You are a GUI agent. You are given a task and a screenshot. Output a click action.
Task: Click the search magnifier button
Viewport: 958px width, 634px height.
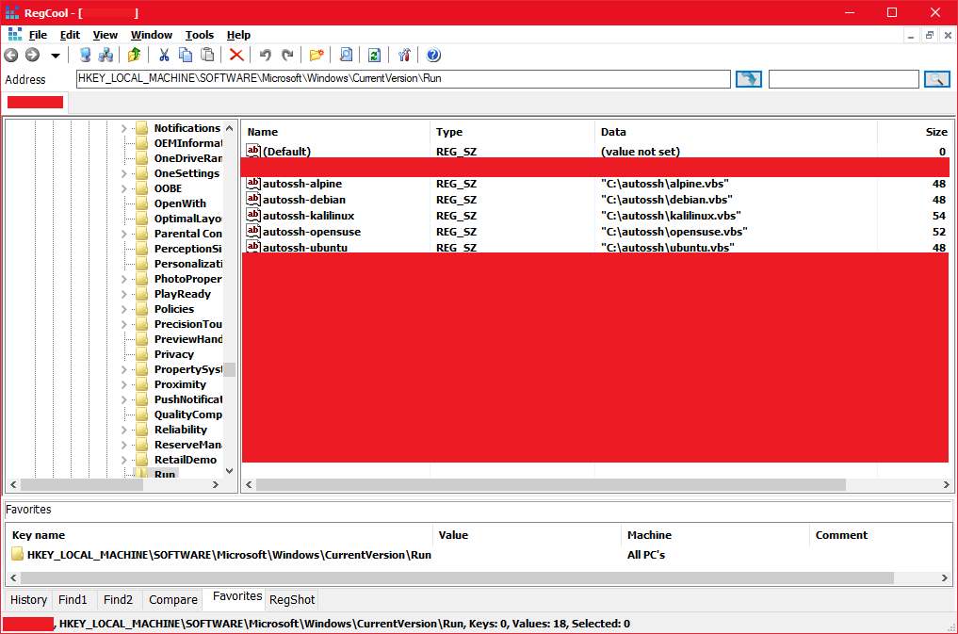tap(936, 79)
